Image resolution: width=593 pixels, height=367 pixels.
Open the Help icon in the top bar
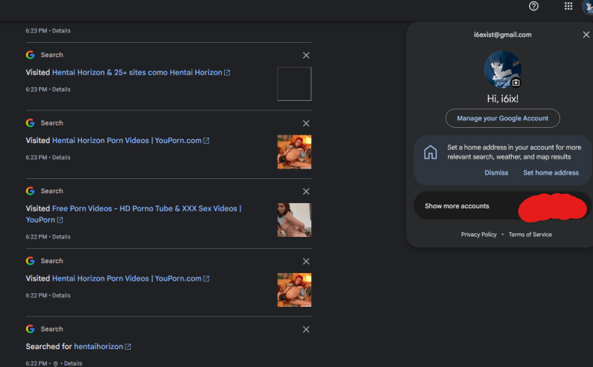(534, 6)
